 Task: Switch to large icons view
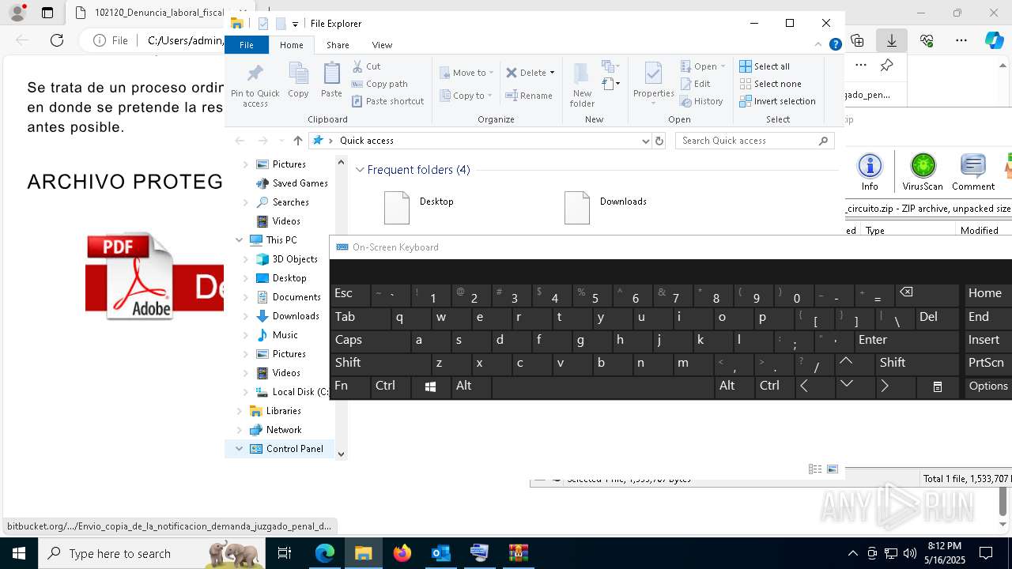[833, 469]
